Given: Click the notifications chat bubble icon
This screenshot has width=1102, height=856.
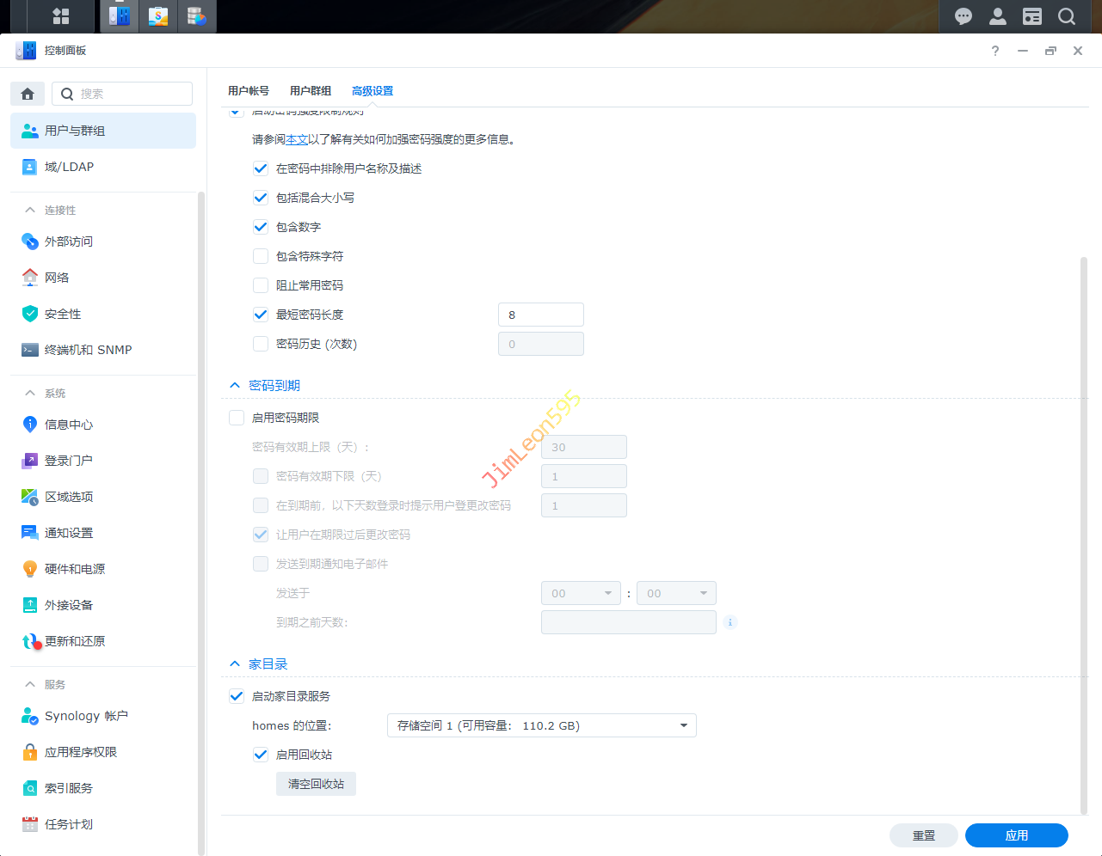Looking at the screenshot, I should click(x=963, y=16).
